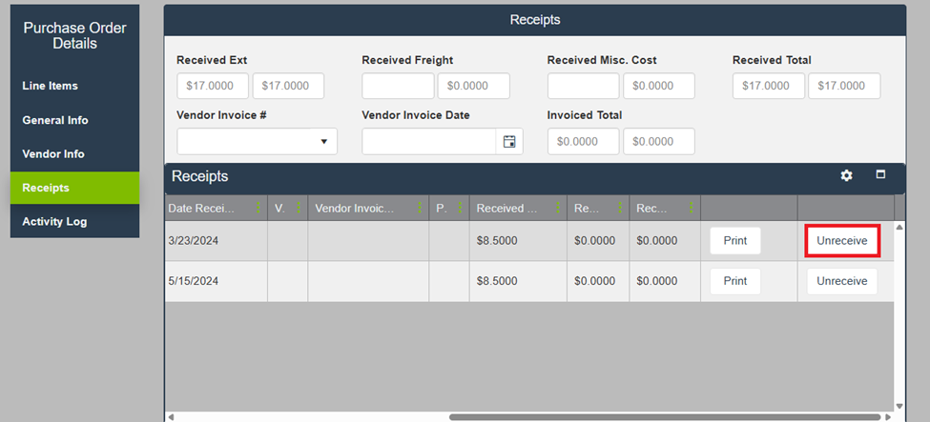This screenshot has width=930, height=422.
Task: Select the Receipts sidebar item
Action: [x=46, y=188]
